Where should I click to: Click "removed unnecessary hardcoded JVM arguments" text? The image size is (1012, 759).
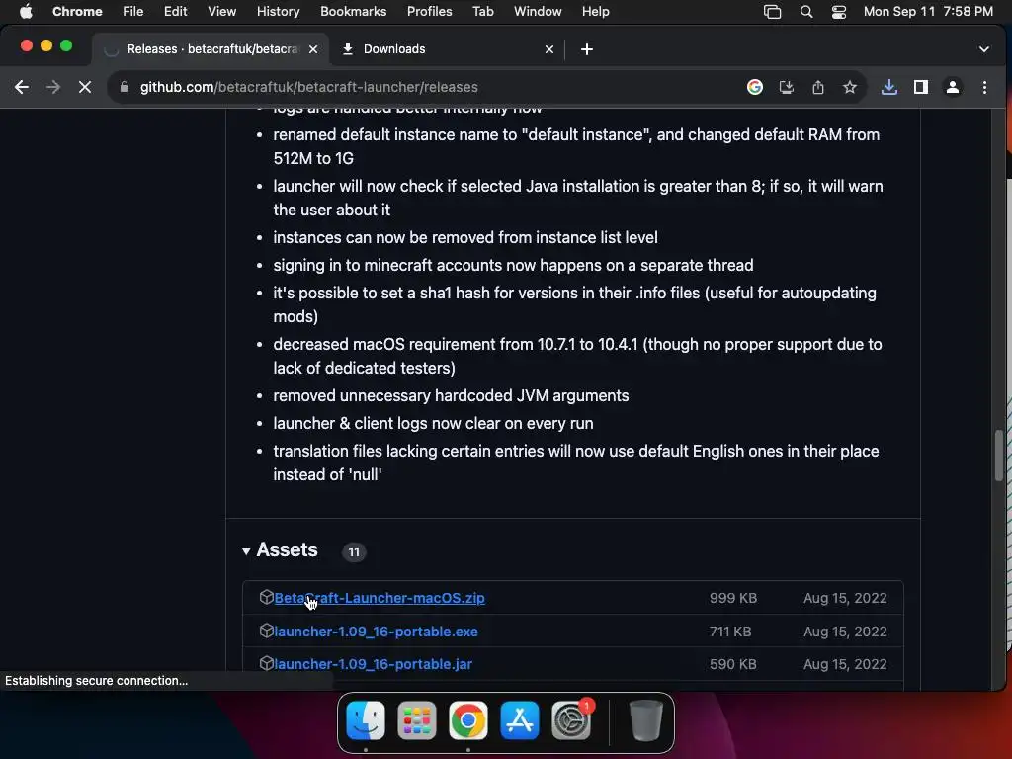pos(451,395)
